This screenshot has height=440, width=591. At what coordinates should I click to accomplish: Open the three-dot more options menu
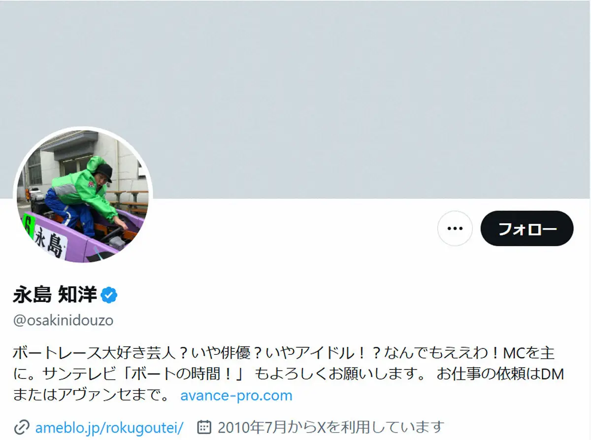[x=455, y=229]
